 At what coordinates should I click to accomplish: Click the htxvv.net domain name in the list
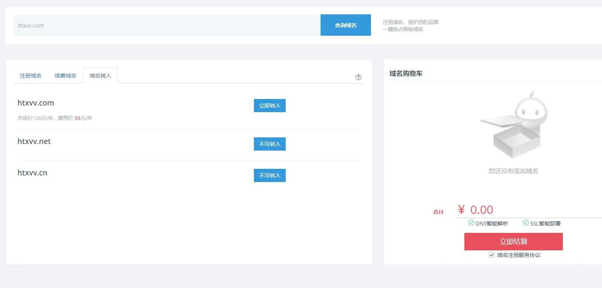(x=34, y=141)
